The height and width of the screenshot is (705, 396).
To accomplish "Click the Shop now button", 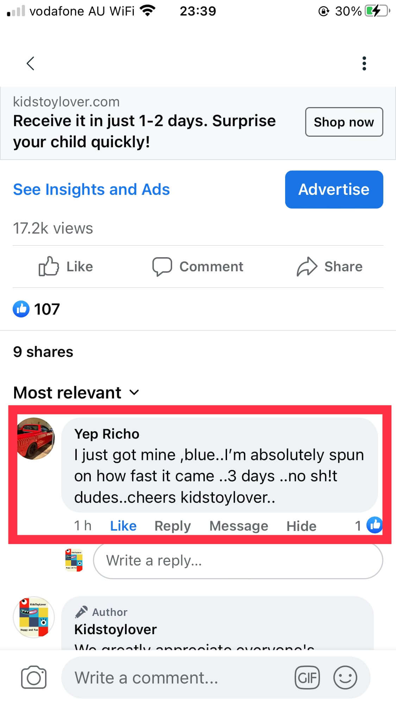I will coord(344,122).
